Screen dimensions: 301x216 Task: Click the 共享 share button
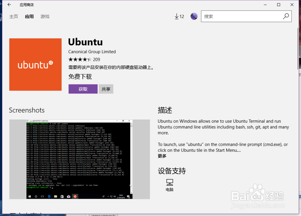tap(106, 89)
